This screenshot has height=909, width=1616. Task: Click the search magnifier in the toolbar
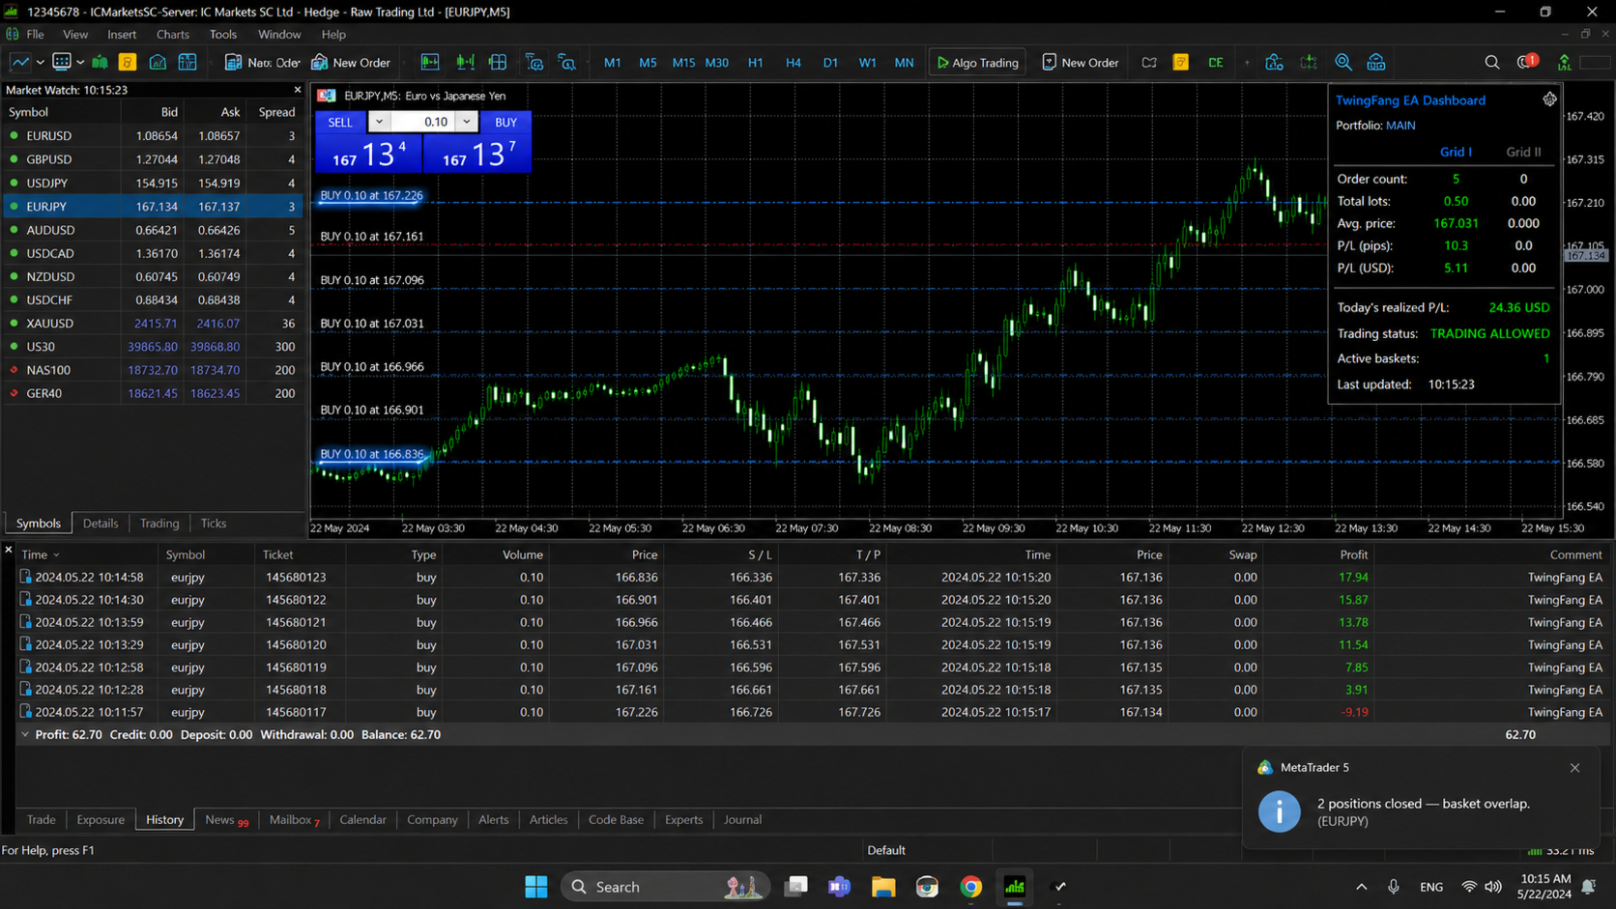click(1491, 63)
